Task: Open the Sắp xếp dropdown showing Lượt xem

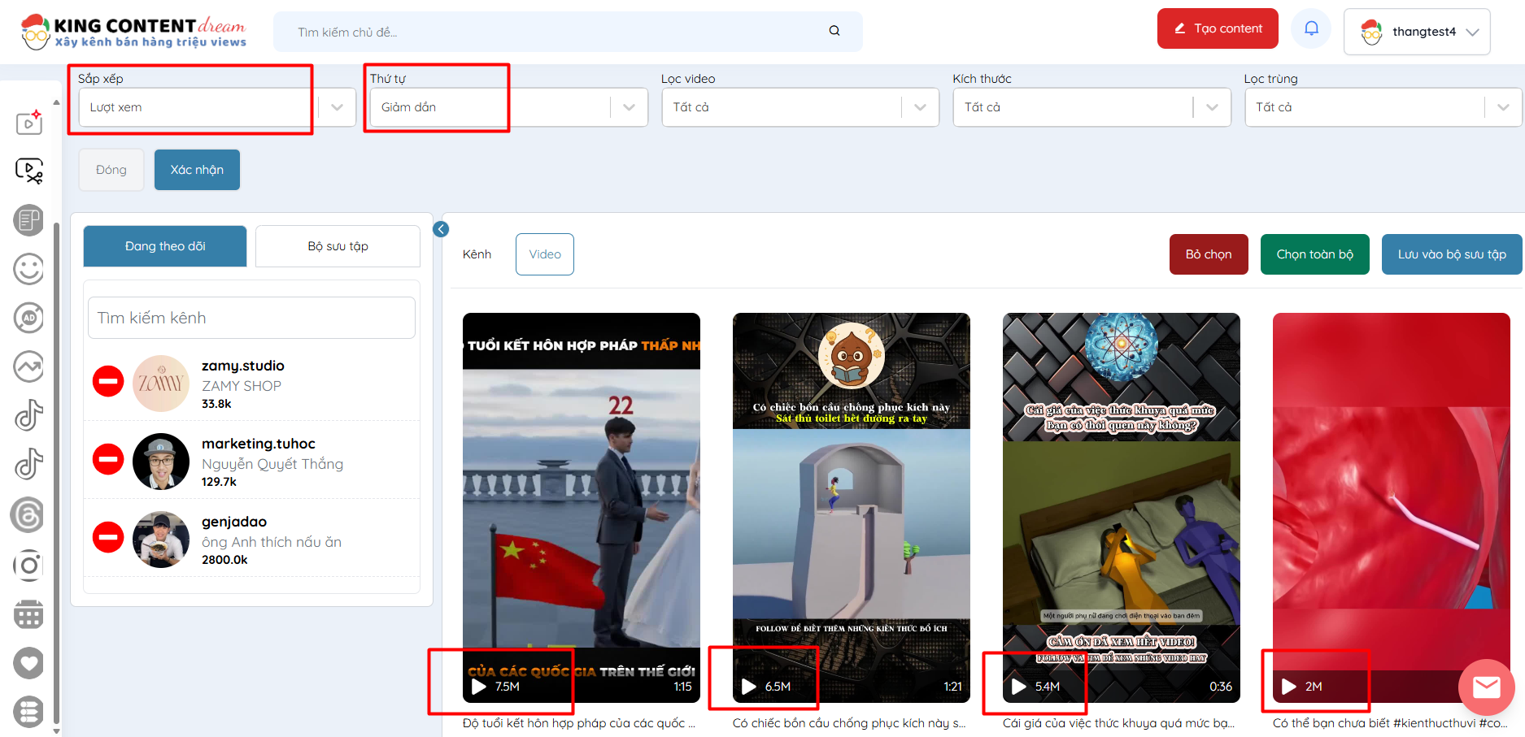Action: (217, 107)
